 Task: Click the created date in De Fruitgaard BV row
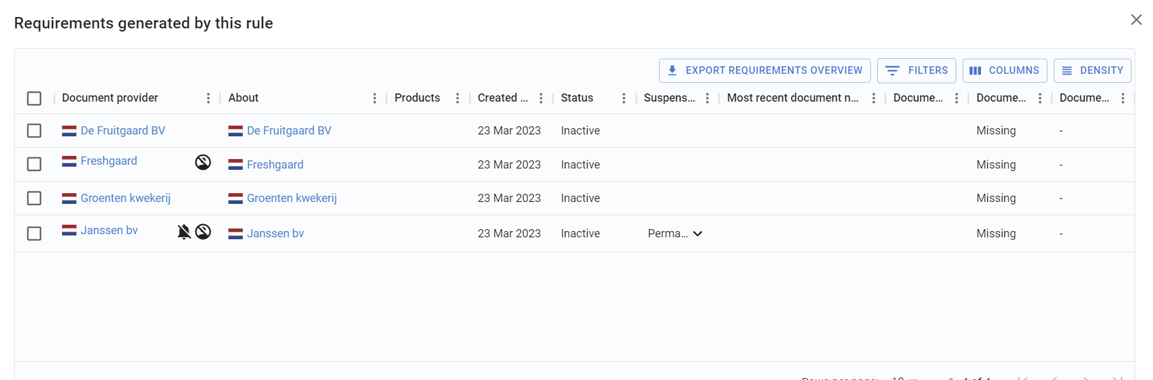pos(509,131)
